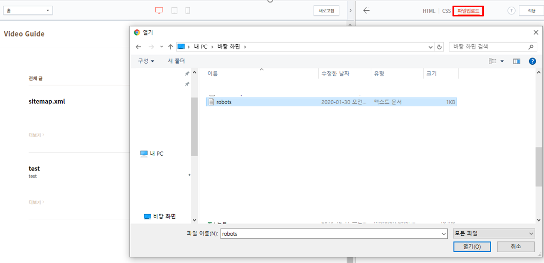The image size is (544, 263).
Task: Open the 더보기 link under test
Action: tap(36, 202)
